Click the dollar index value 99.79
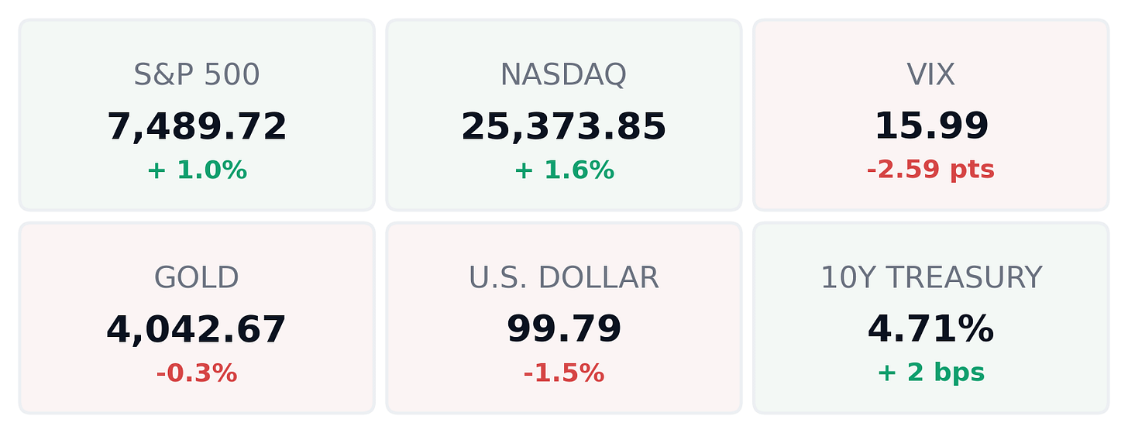The width and height of the screenshot is (1128, 433). tap(564, 330)
